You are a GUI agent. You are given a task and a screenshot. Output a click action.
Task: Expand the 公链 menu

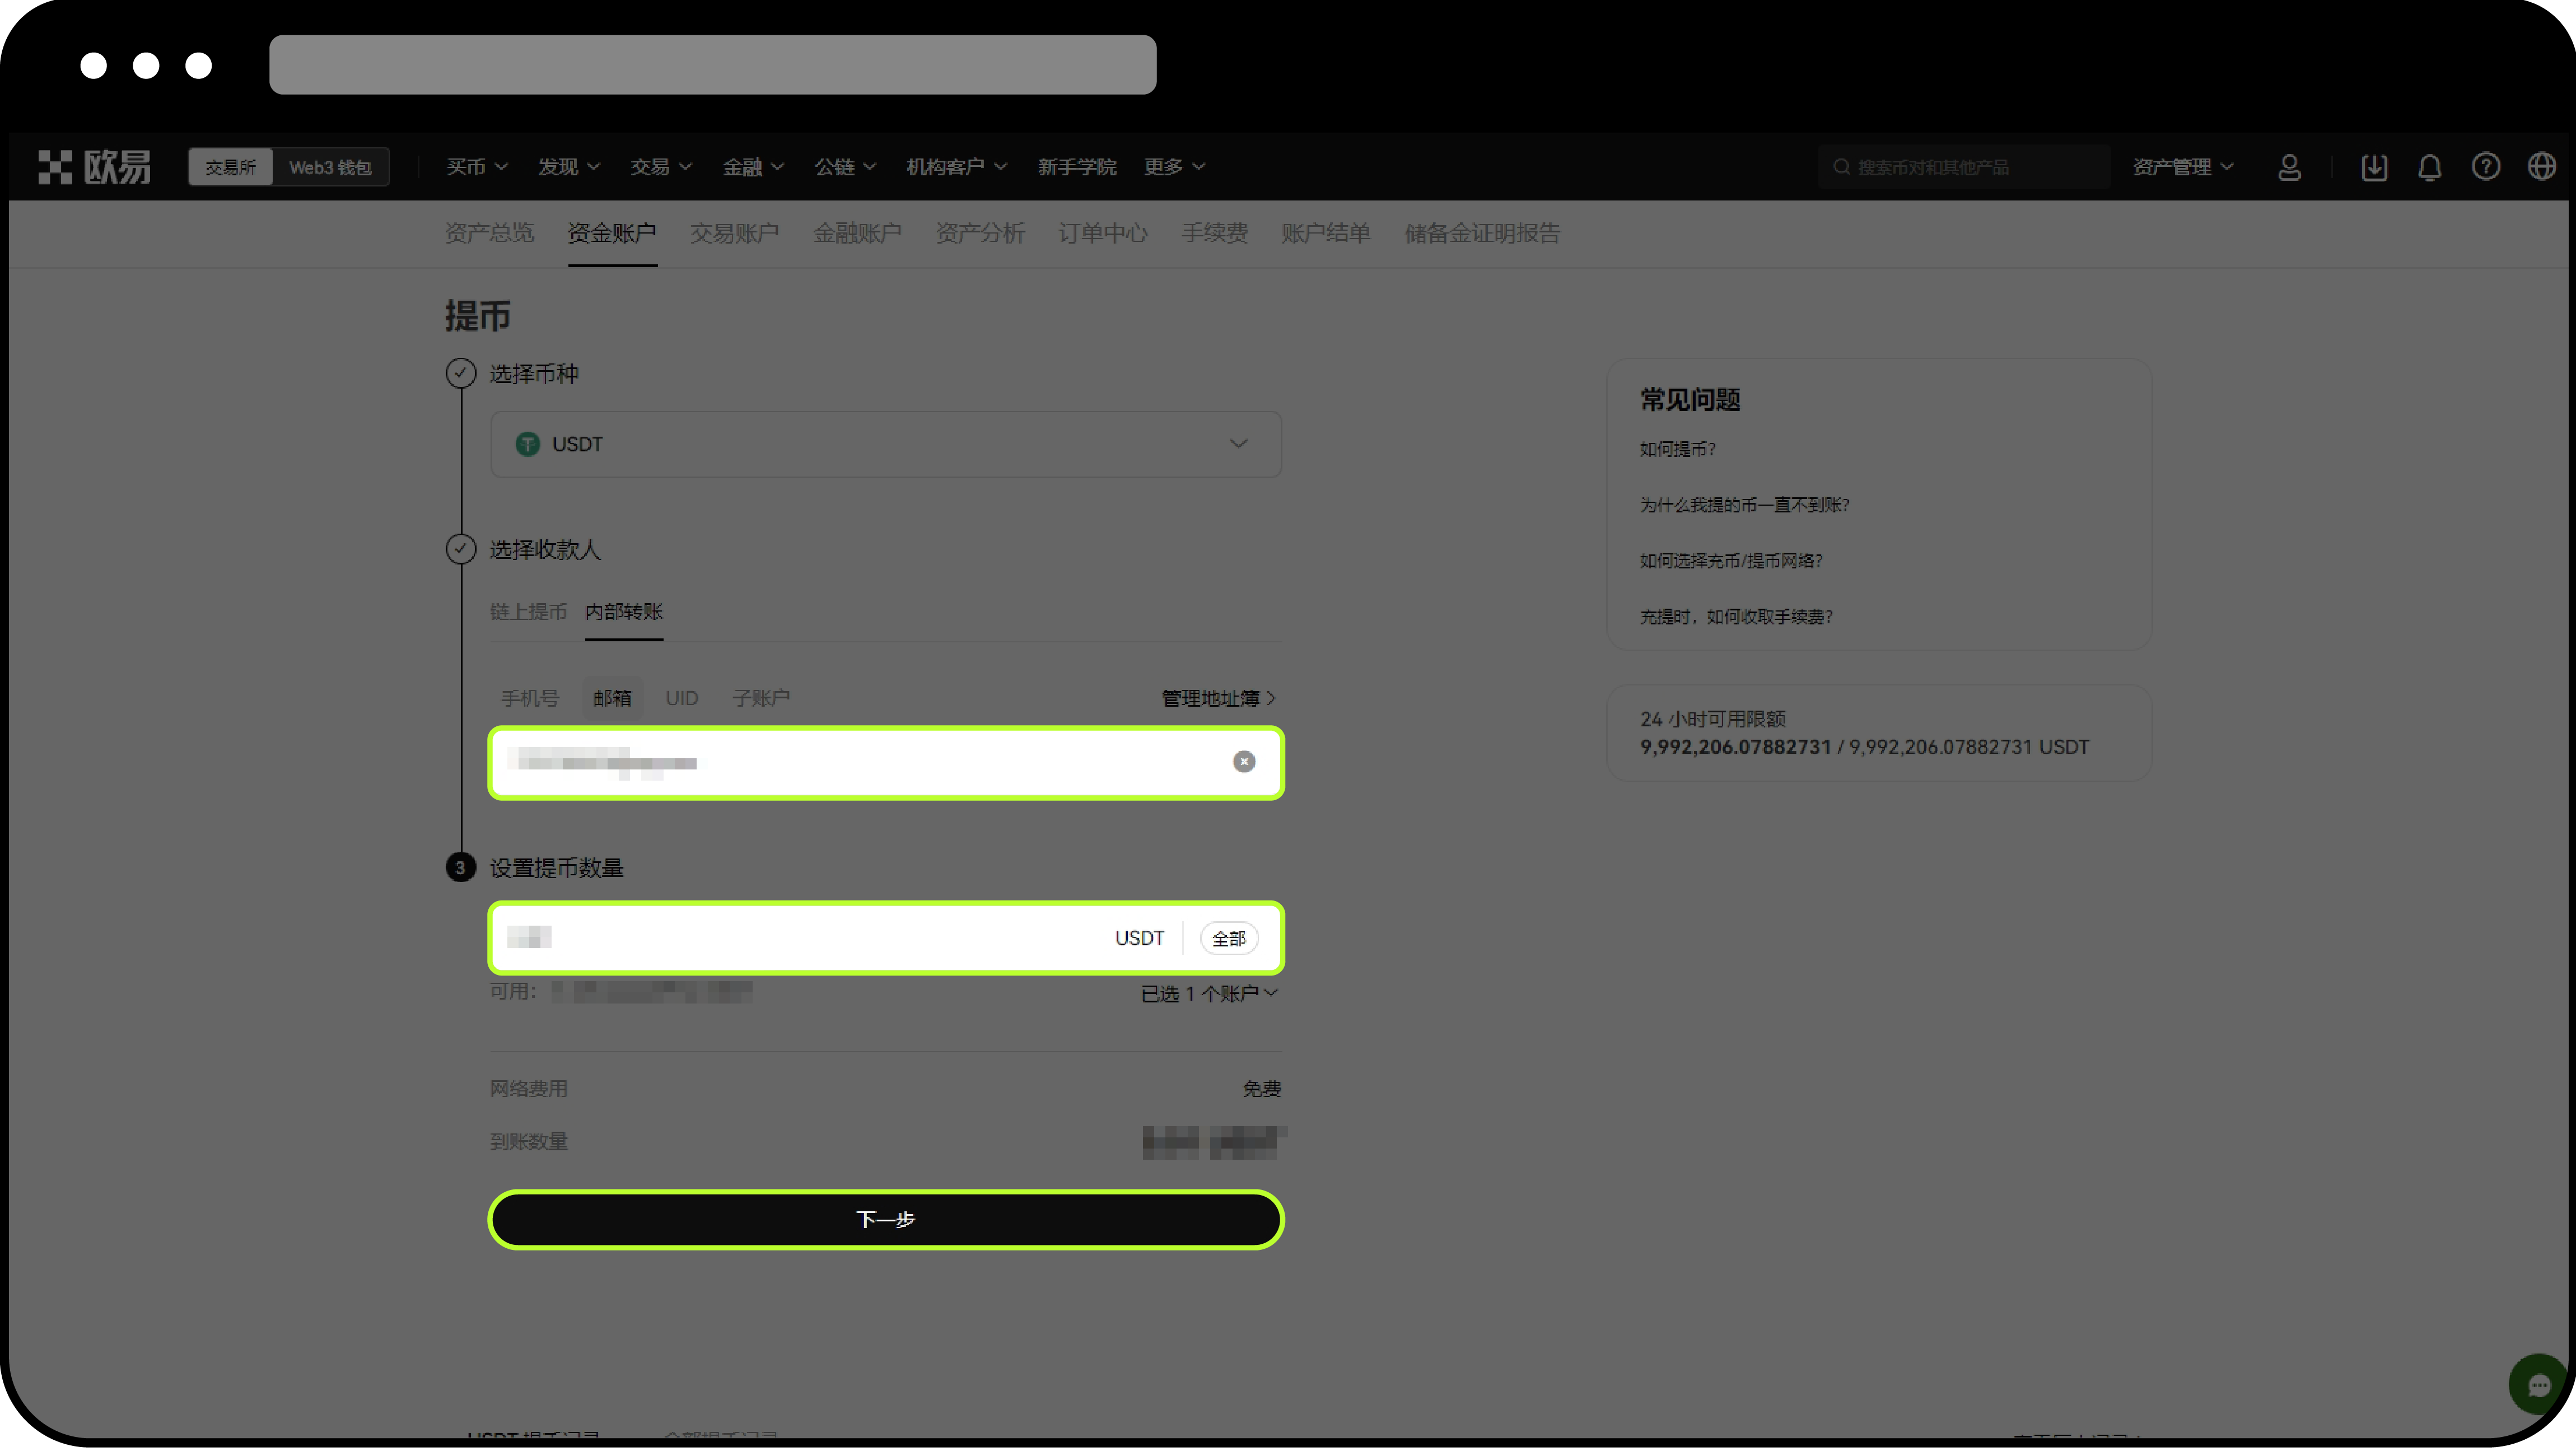click(x=845, y=167)
